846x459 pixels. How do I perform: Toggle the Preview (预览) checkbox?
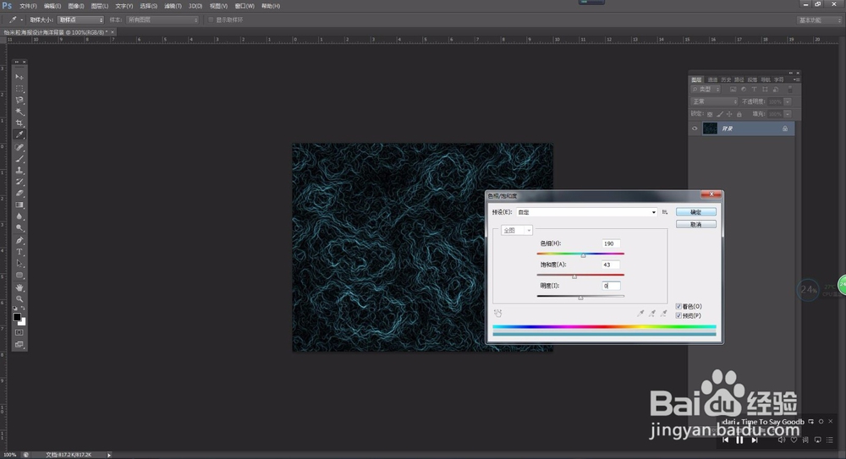click(678, 315)
